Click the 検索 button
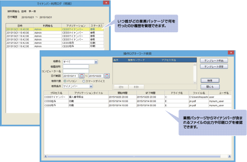 coord(210,81)
